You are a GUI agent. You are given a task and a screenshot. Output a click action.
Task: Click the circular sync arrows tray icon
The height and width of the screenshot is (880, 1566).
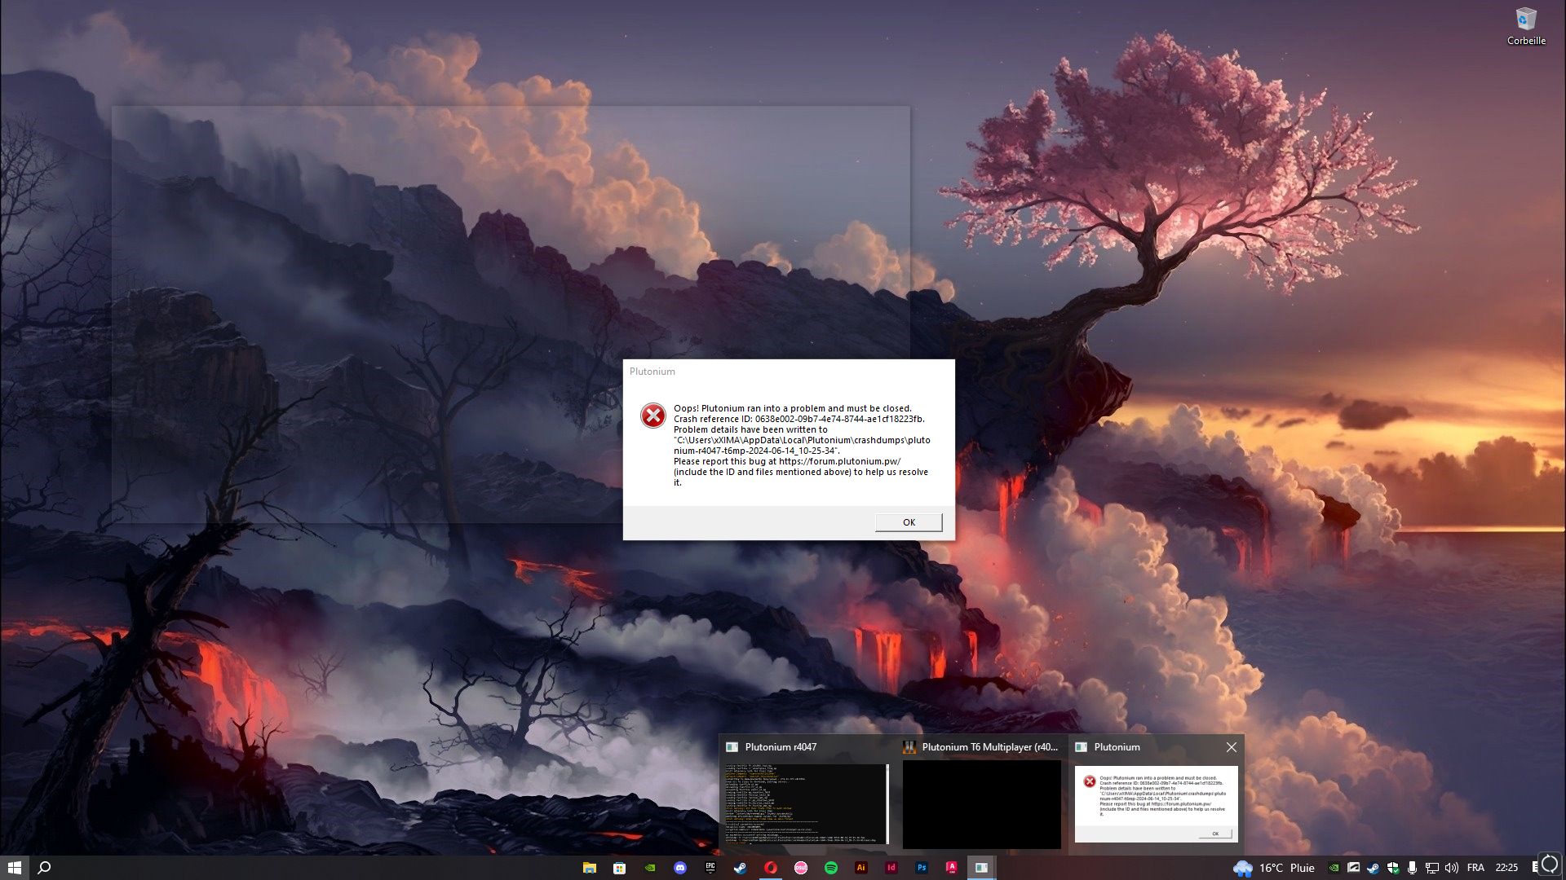click(1549, 865)
